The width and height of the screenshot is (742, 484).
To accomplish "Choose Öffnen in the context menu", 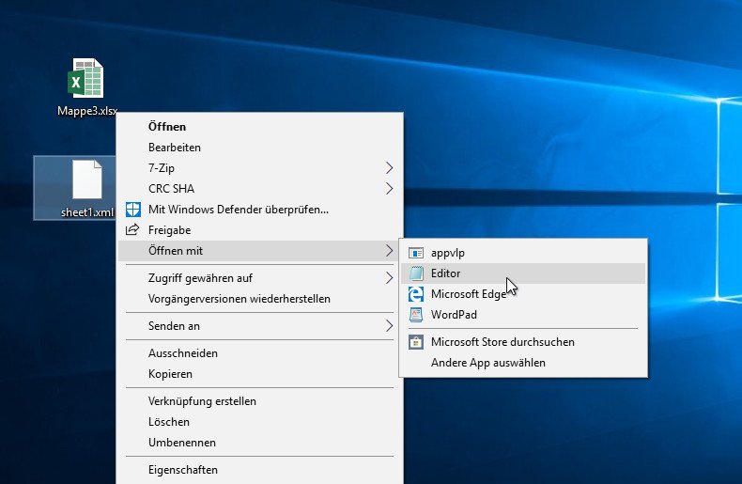I will 167,126.
